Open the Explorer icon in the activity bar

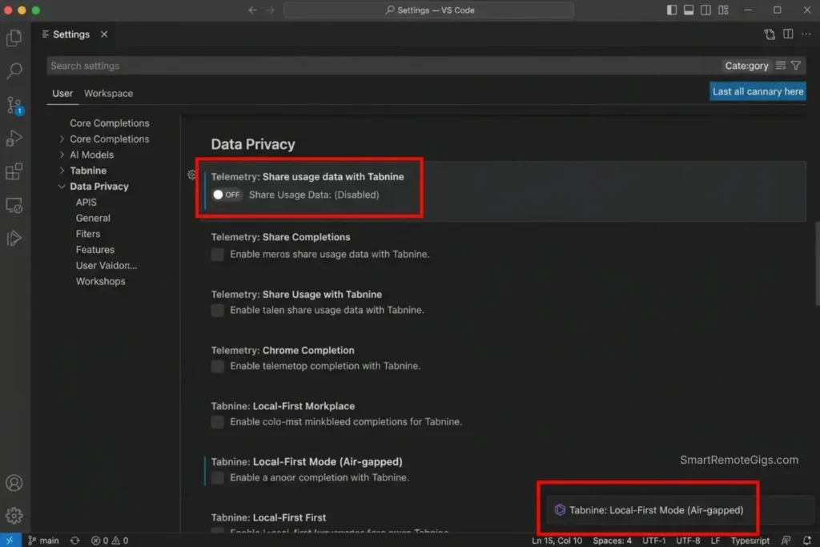tap(14, 38)
